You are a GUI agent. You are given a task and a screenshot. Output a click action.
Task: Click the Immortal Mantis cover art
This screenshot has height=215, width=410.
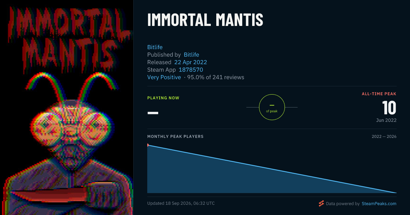tap(67, 107)
